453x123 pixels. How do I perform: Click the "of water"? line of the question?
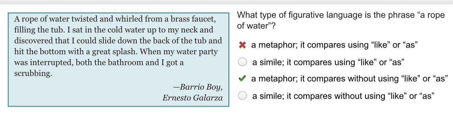pyautogui.click(x=256, y=26)
